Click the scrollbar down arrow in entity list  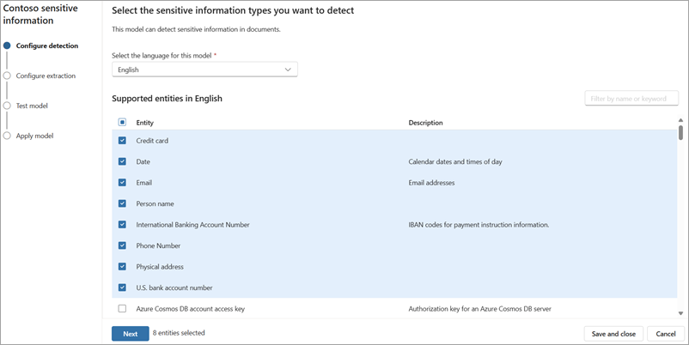681,313
